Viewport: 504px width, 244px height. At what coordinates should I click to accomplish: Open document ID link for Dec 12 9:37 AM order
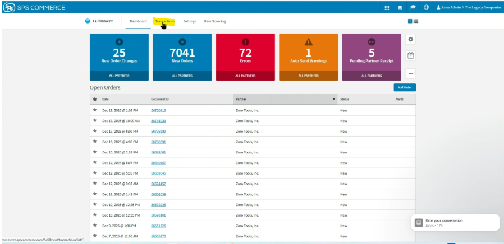click(x=158, y=184)
